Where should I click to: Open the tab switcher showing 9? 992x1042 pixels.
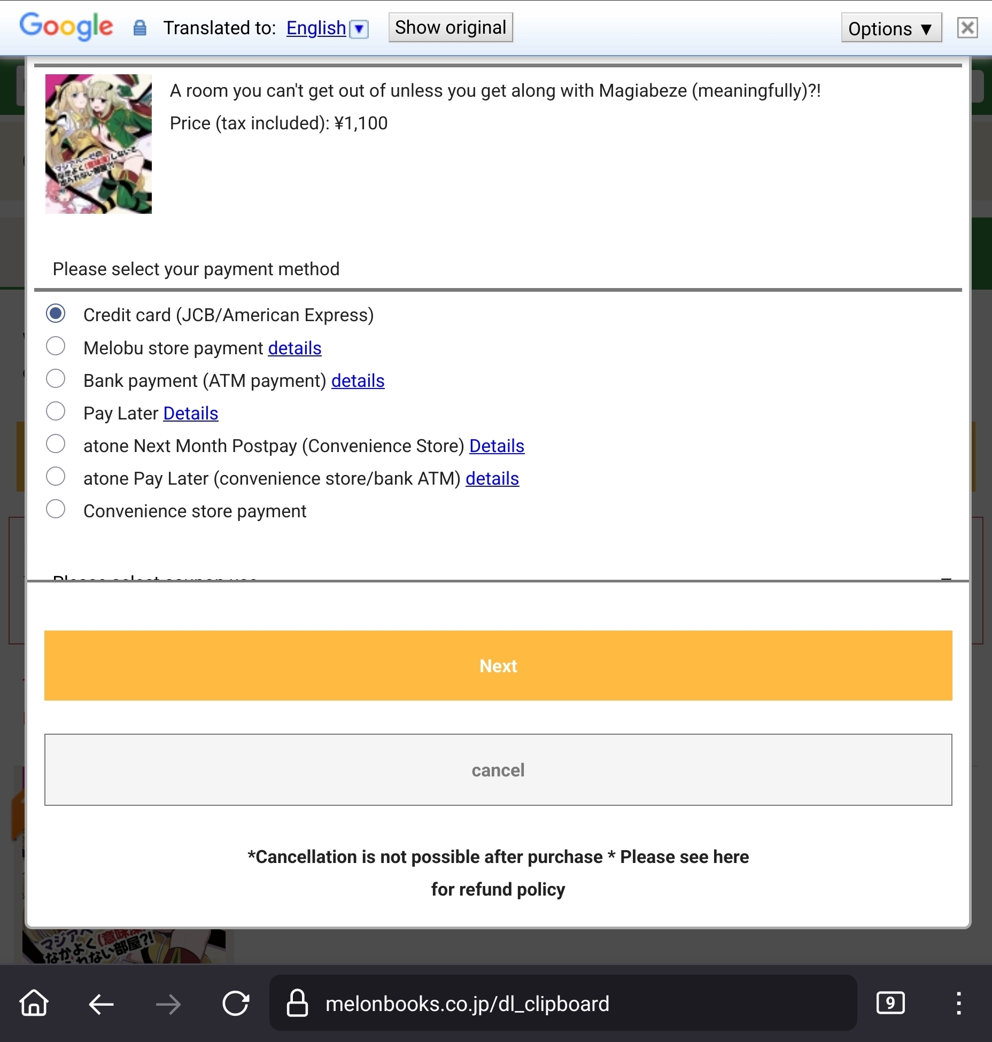(x=890, y=1003)
